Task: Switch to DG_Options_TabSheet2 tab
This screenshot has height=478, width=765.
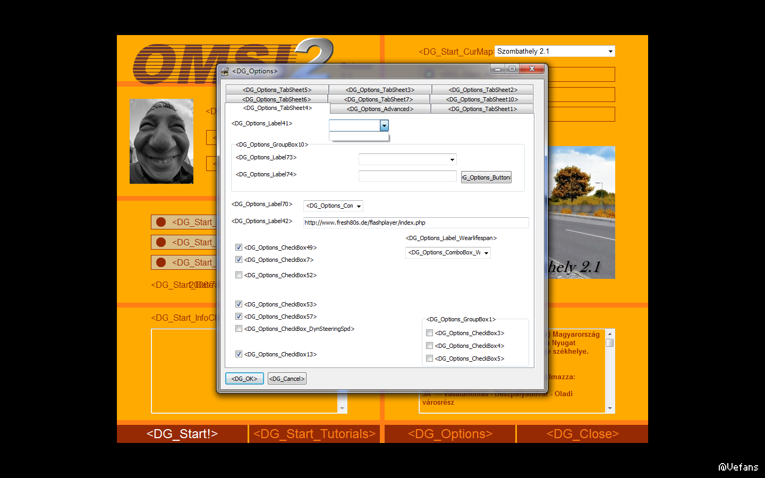Action: [x=483, y=90]
